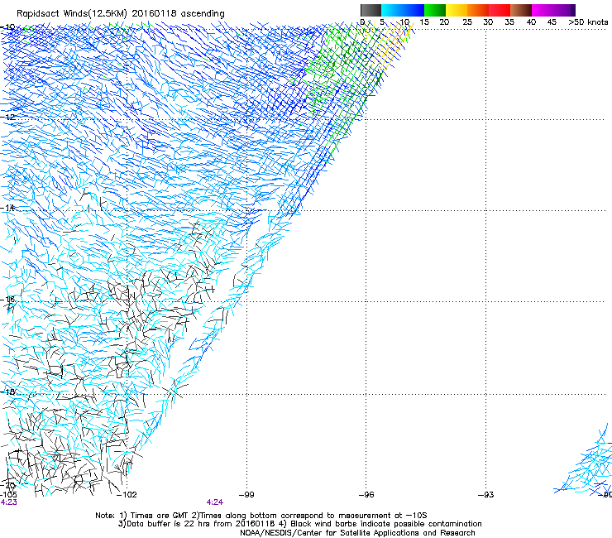This screenshot has height=538, width=612.
Task: Click the gray 0-5 knots color band
Action: click(x=371, y=10)
